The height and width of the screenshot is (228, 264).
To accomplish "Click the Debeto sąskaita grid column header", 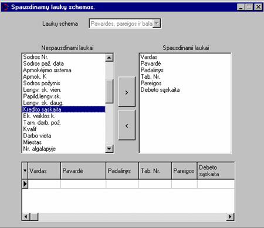I will [216, 171].
